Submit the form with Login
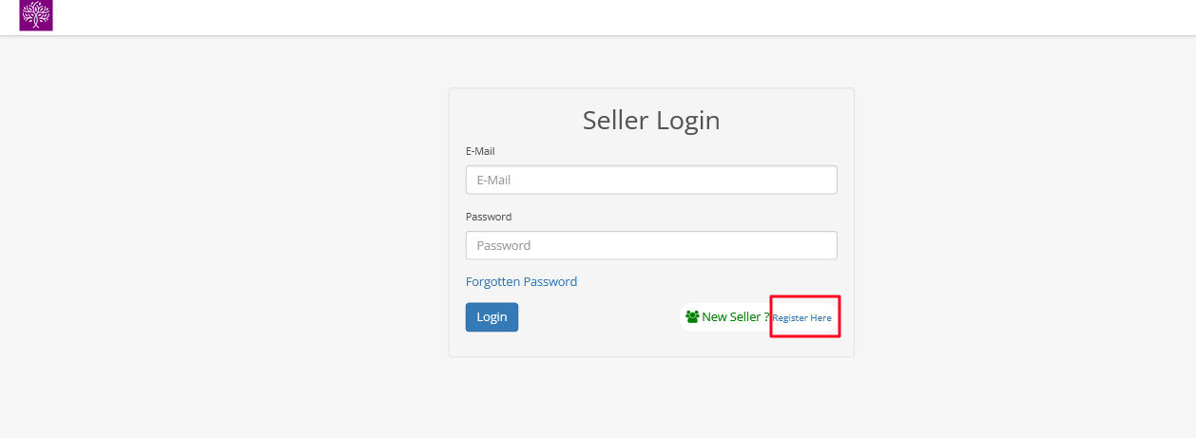The image size is (1196, 438). 492,317
